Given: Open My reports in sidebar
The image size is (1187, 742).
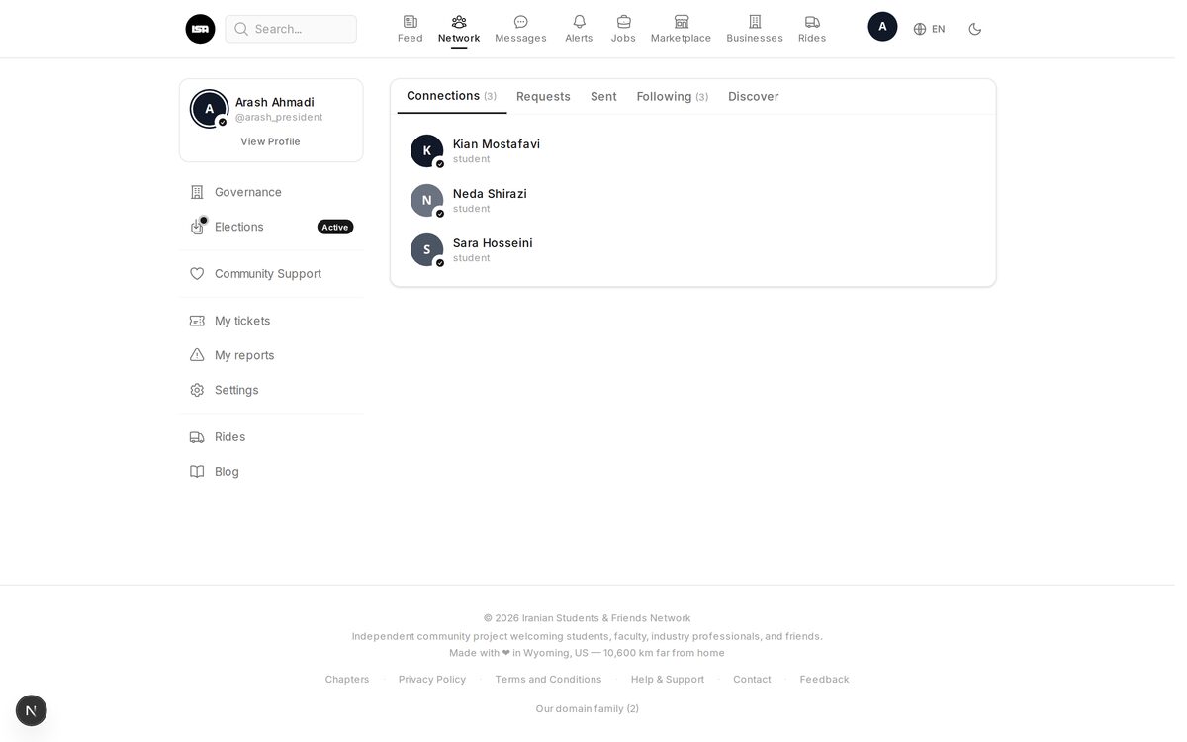Looking at the screenshot, I should [x=271, y=355].
